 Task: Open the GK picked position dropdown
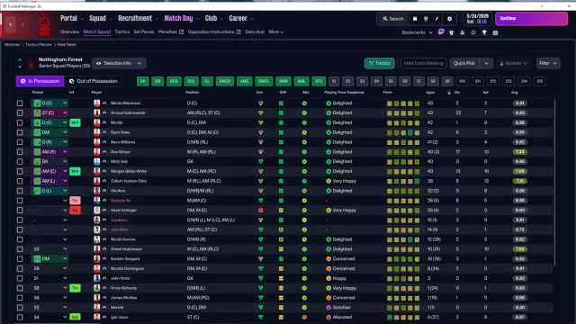click(x=49, y=161)
